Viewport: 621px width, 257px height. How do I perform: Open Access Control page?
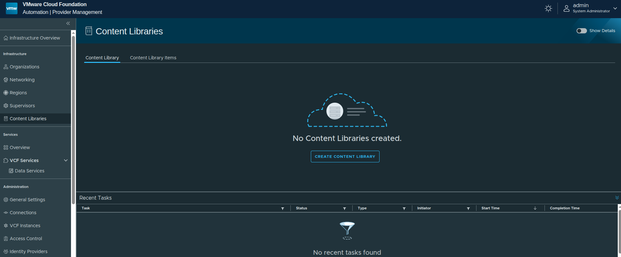tap(26, 239)
